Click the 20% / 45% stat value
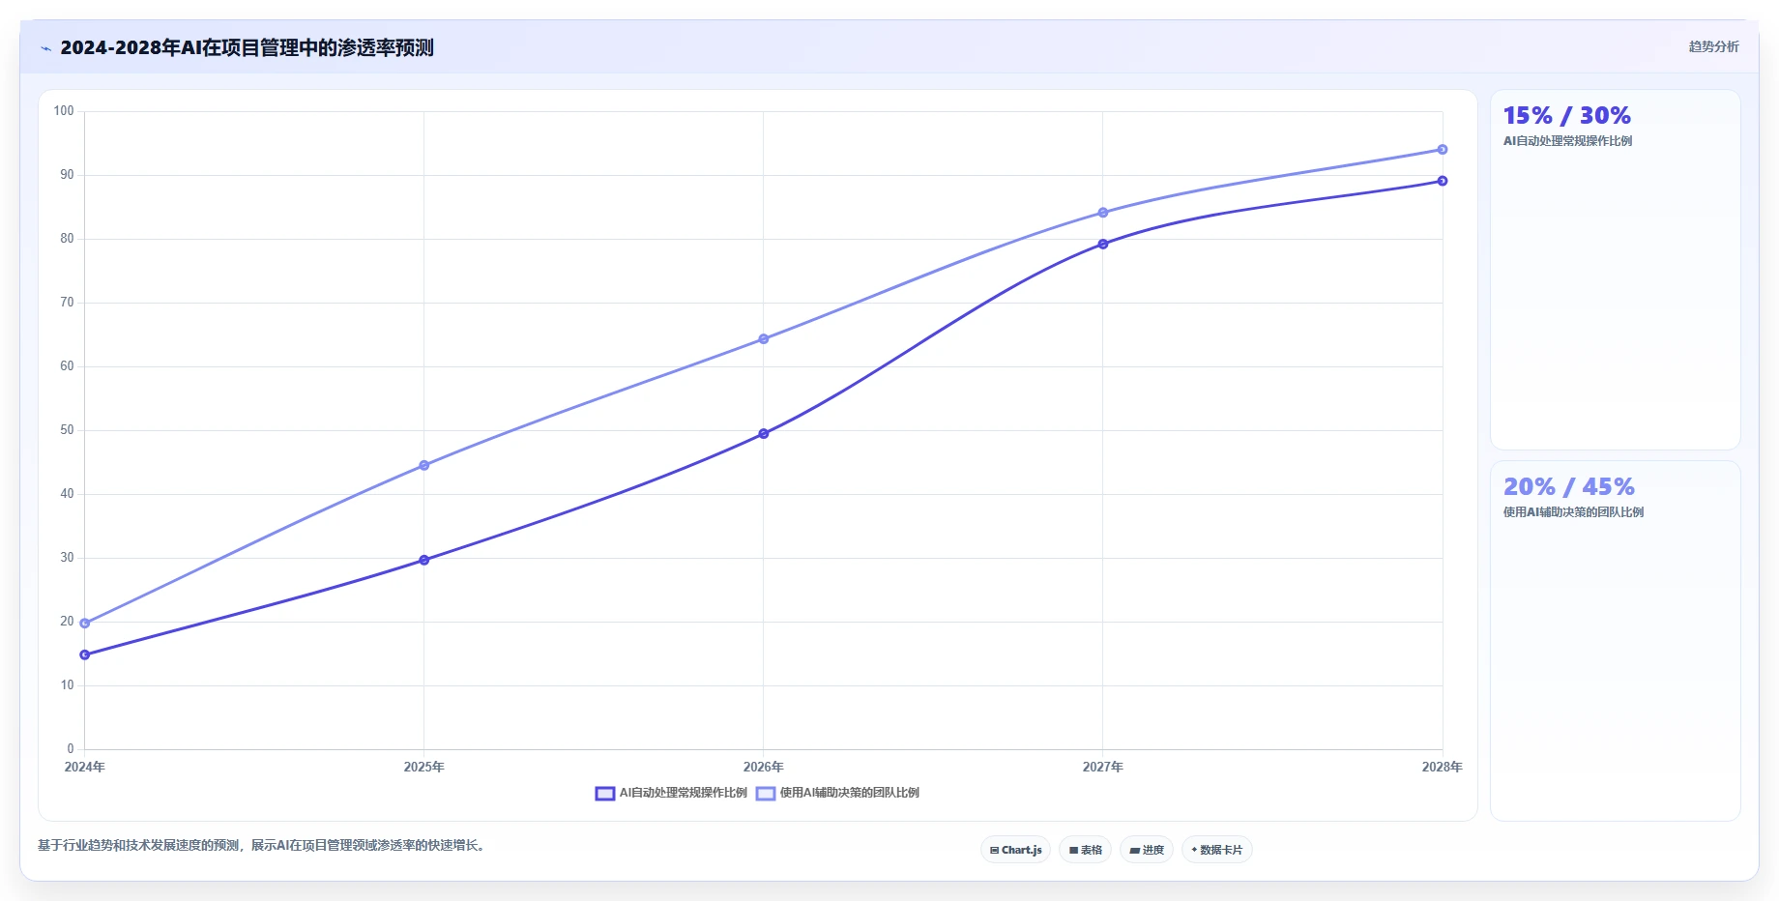The height and width of the screenshot is (901, 1779). click(x=1568, y=487)
